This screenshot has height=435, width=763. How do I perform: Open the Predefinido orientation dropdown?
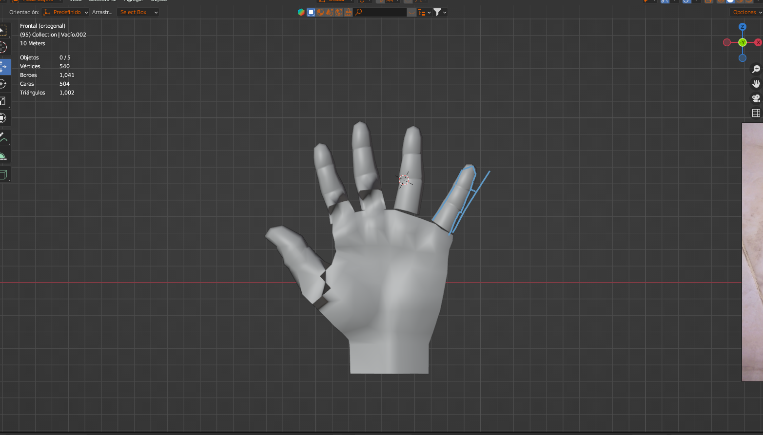coord(66,12)
